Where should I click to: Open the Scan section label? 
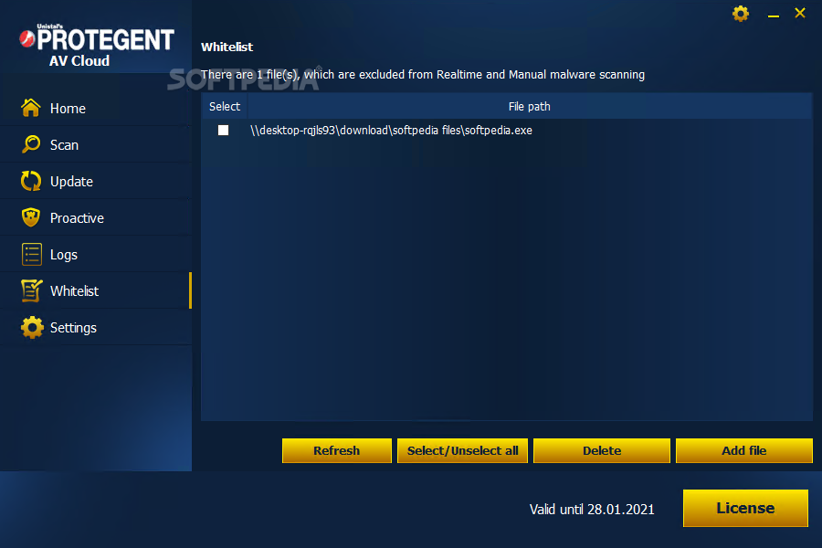(64, 145)
